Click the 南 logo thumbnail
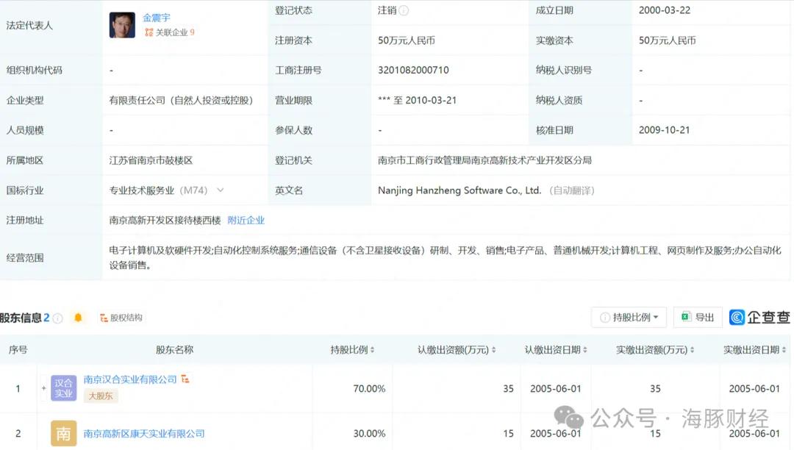The height and width of the screenshot is (450, 794). [x=64, y=433]
